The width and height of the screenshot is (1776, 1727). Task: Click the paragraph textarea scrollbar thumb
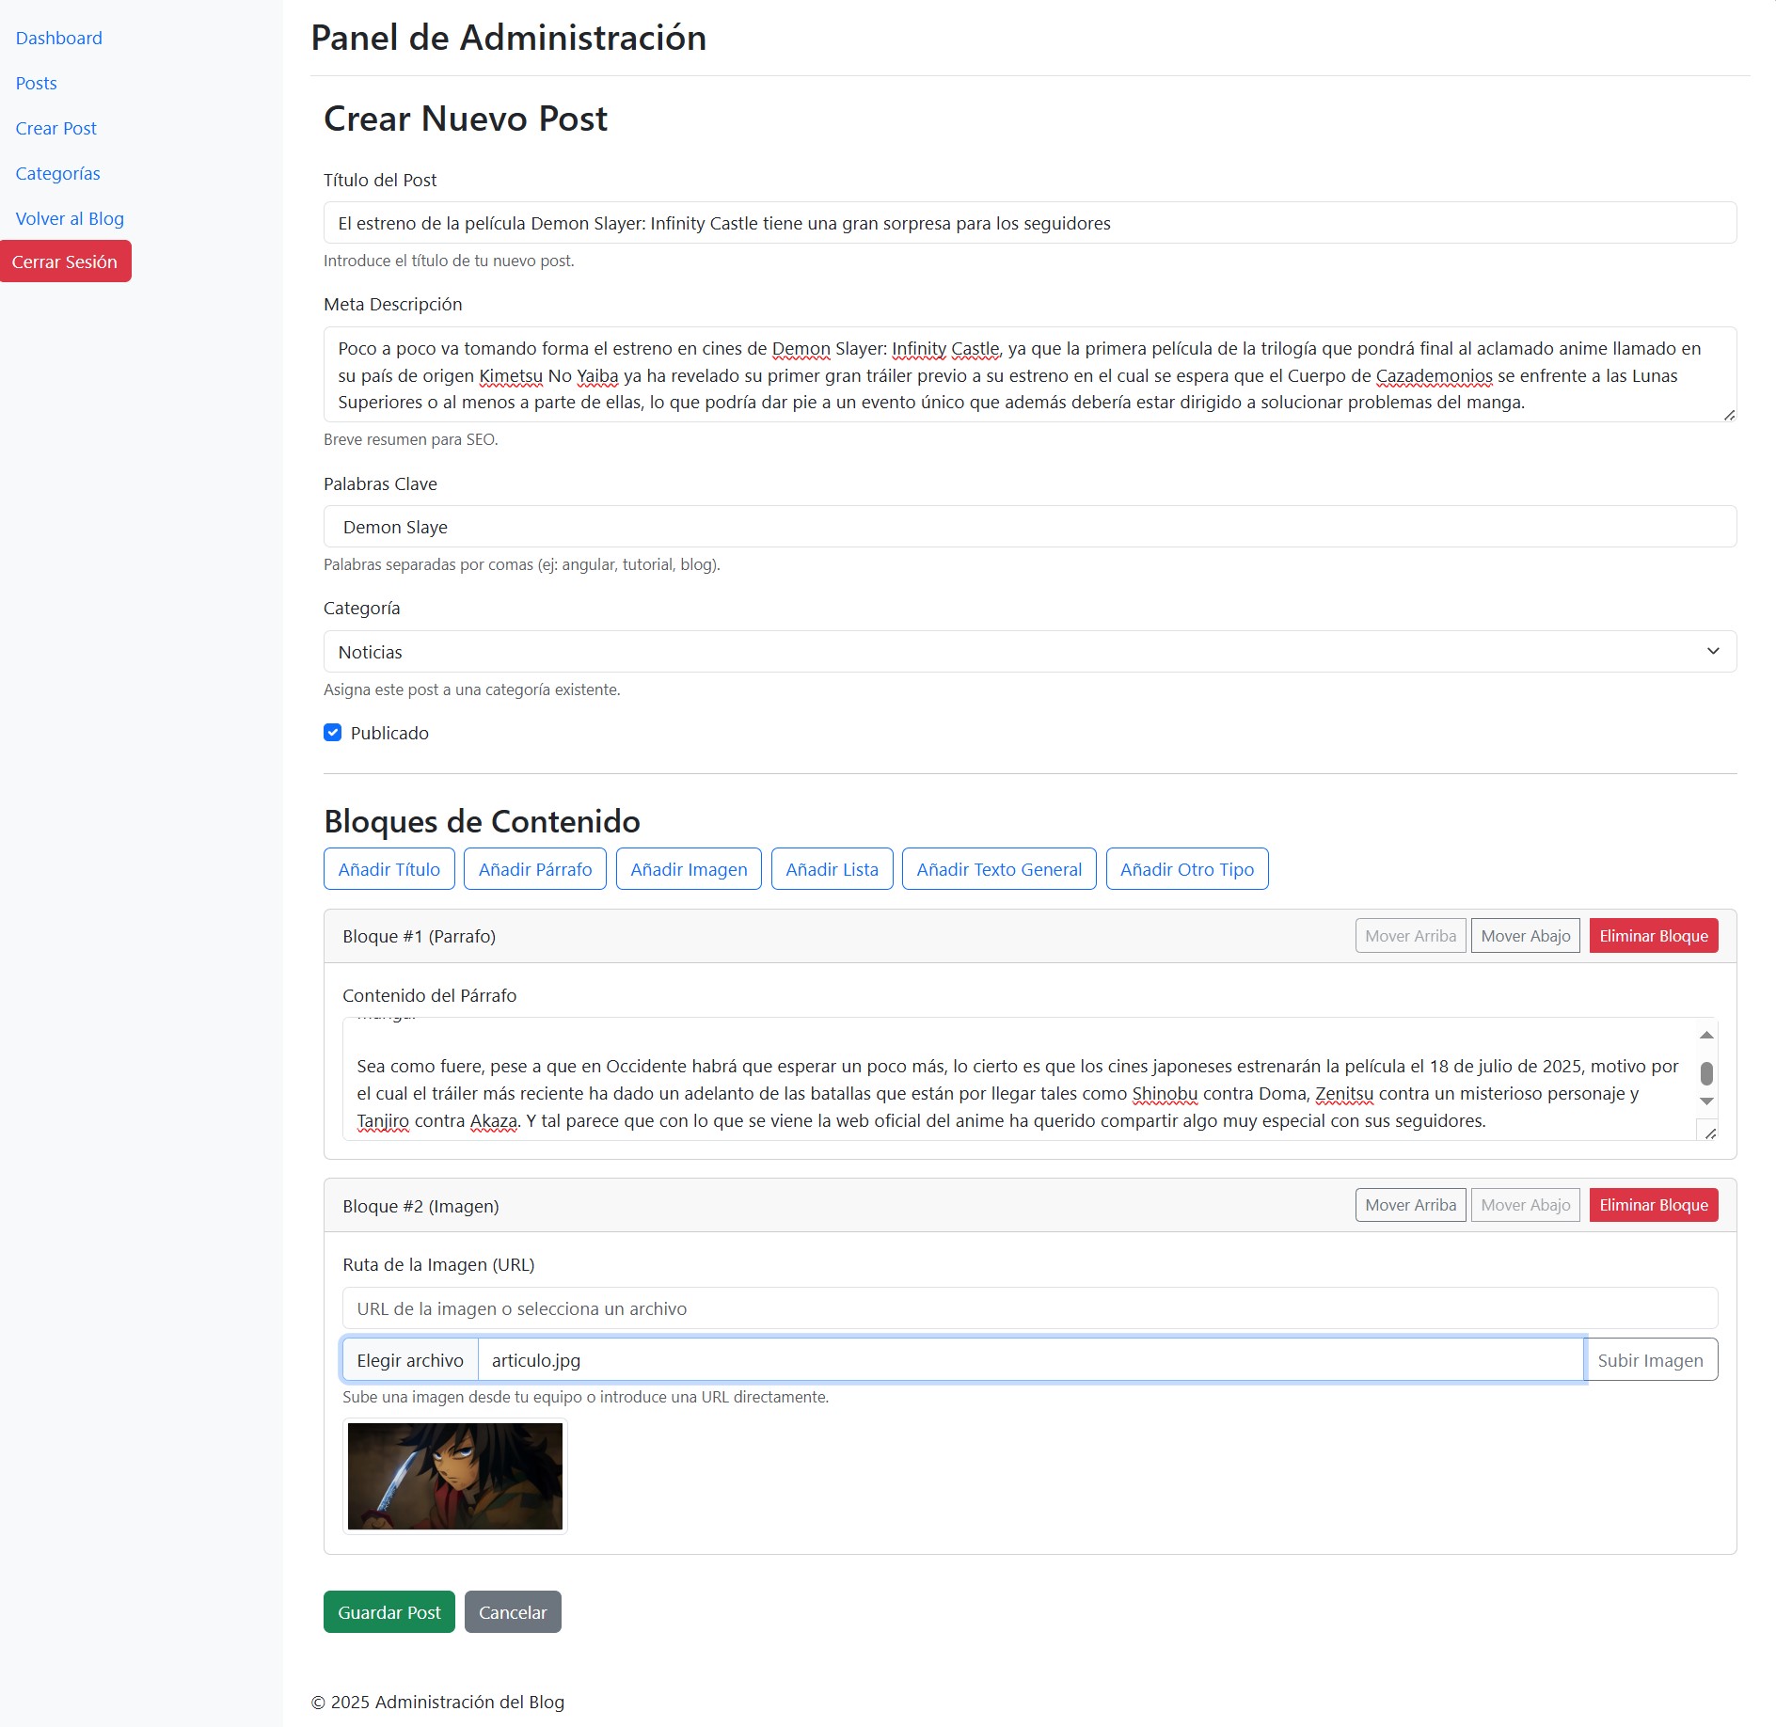pos(1706,1073)
